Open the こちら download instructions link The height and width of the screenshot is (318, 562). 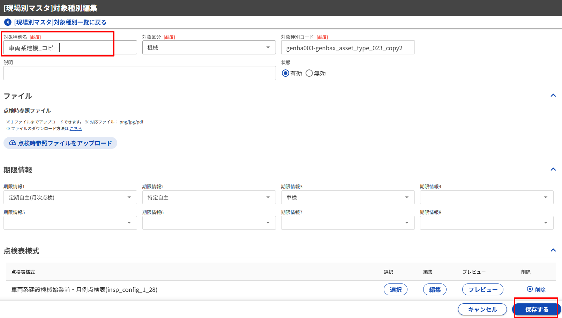point(76,129)
